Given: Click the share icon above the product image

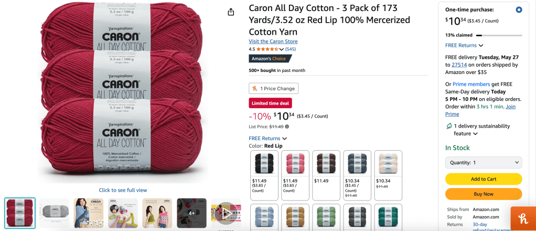Looking at the screenshot, I should (231, 12).
